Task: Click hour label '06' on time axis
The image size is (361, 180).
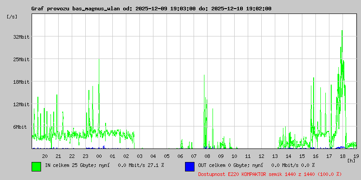Action: (x=180, y=156)
